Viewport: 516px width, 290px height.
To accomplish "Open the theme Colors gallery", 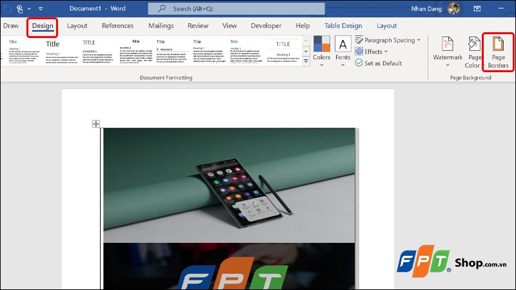I will tap(321, 50).
